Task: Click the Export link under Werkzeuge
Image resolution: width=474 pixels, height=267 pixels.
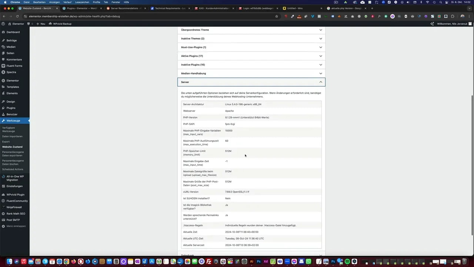Action: (x=6, y=141)
